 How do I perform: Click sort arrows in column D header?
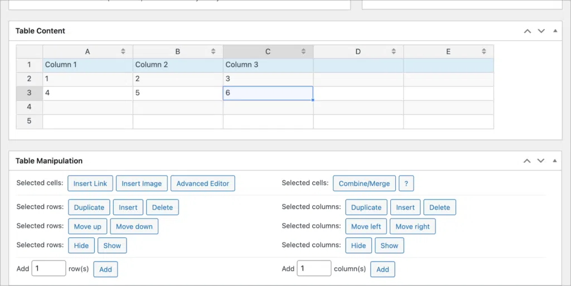[x=394, y=51]
